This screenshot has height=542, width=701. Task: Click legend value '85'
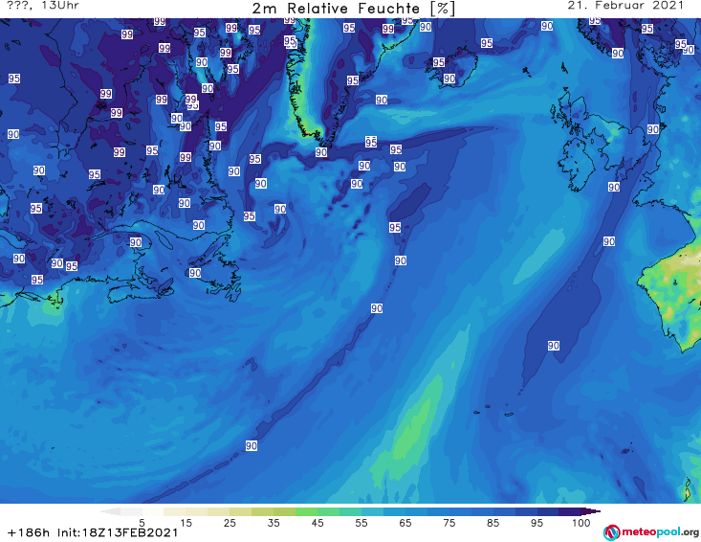pos(493,523)
